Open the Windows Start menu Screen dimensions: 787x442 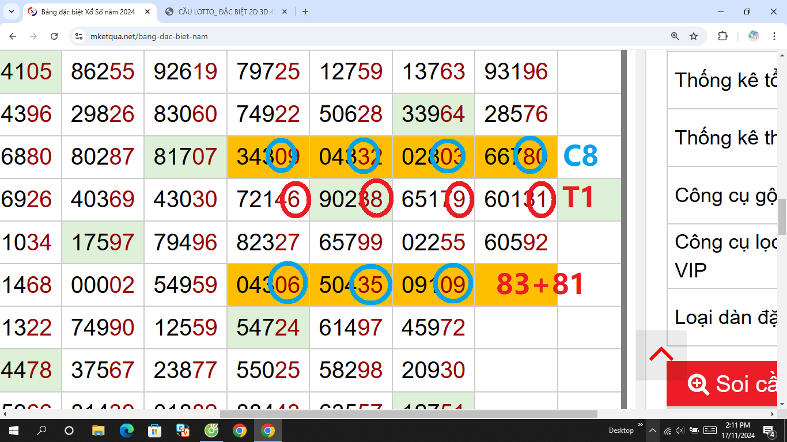tap(12, 430)
